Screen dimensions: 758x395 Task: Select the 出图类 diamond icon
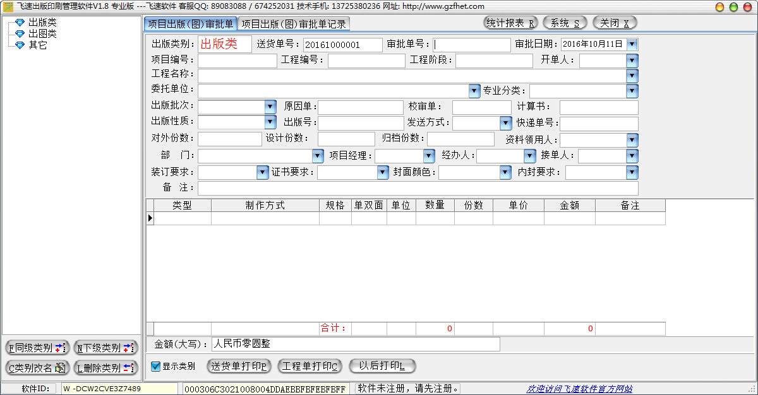(20, 34)
